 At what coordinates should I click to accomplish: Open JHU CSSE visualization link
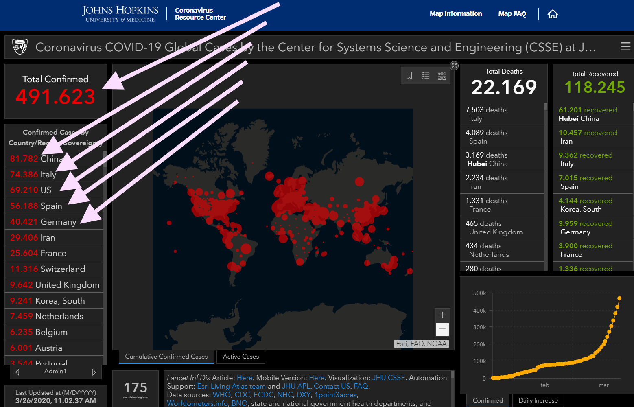point(389,378)
